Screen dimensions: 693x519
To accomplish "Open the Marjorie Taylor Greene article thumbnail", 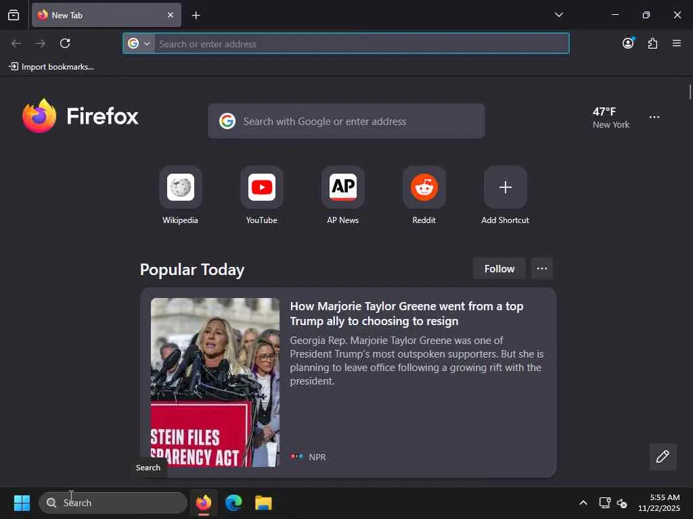I will pyautogui.click(x=215, y=382).
